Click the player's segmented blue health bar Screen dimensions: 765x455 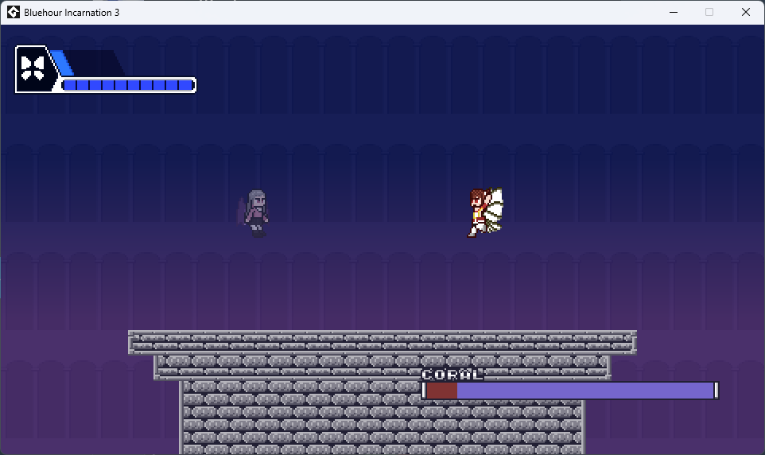coord(129,85)
